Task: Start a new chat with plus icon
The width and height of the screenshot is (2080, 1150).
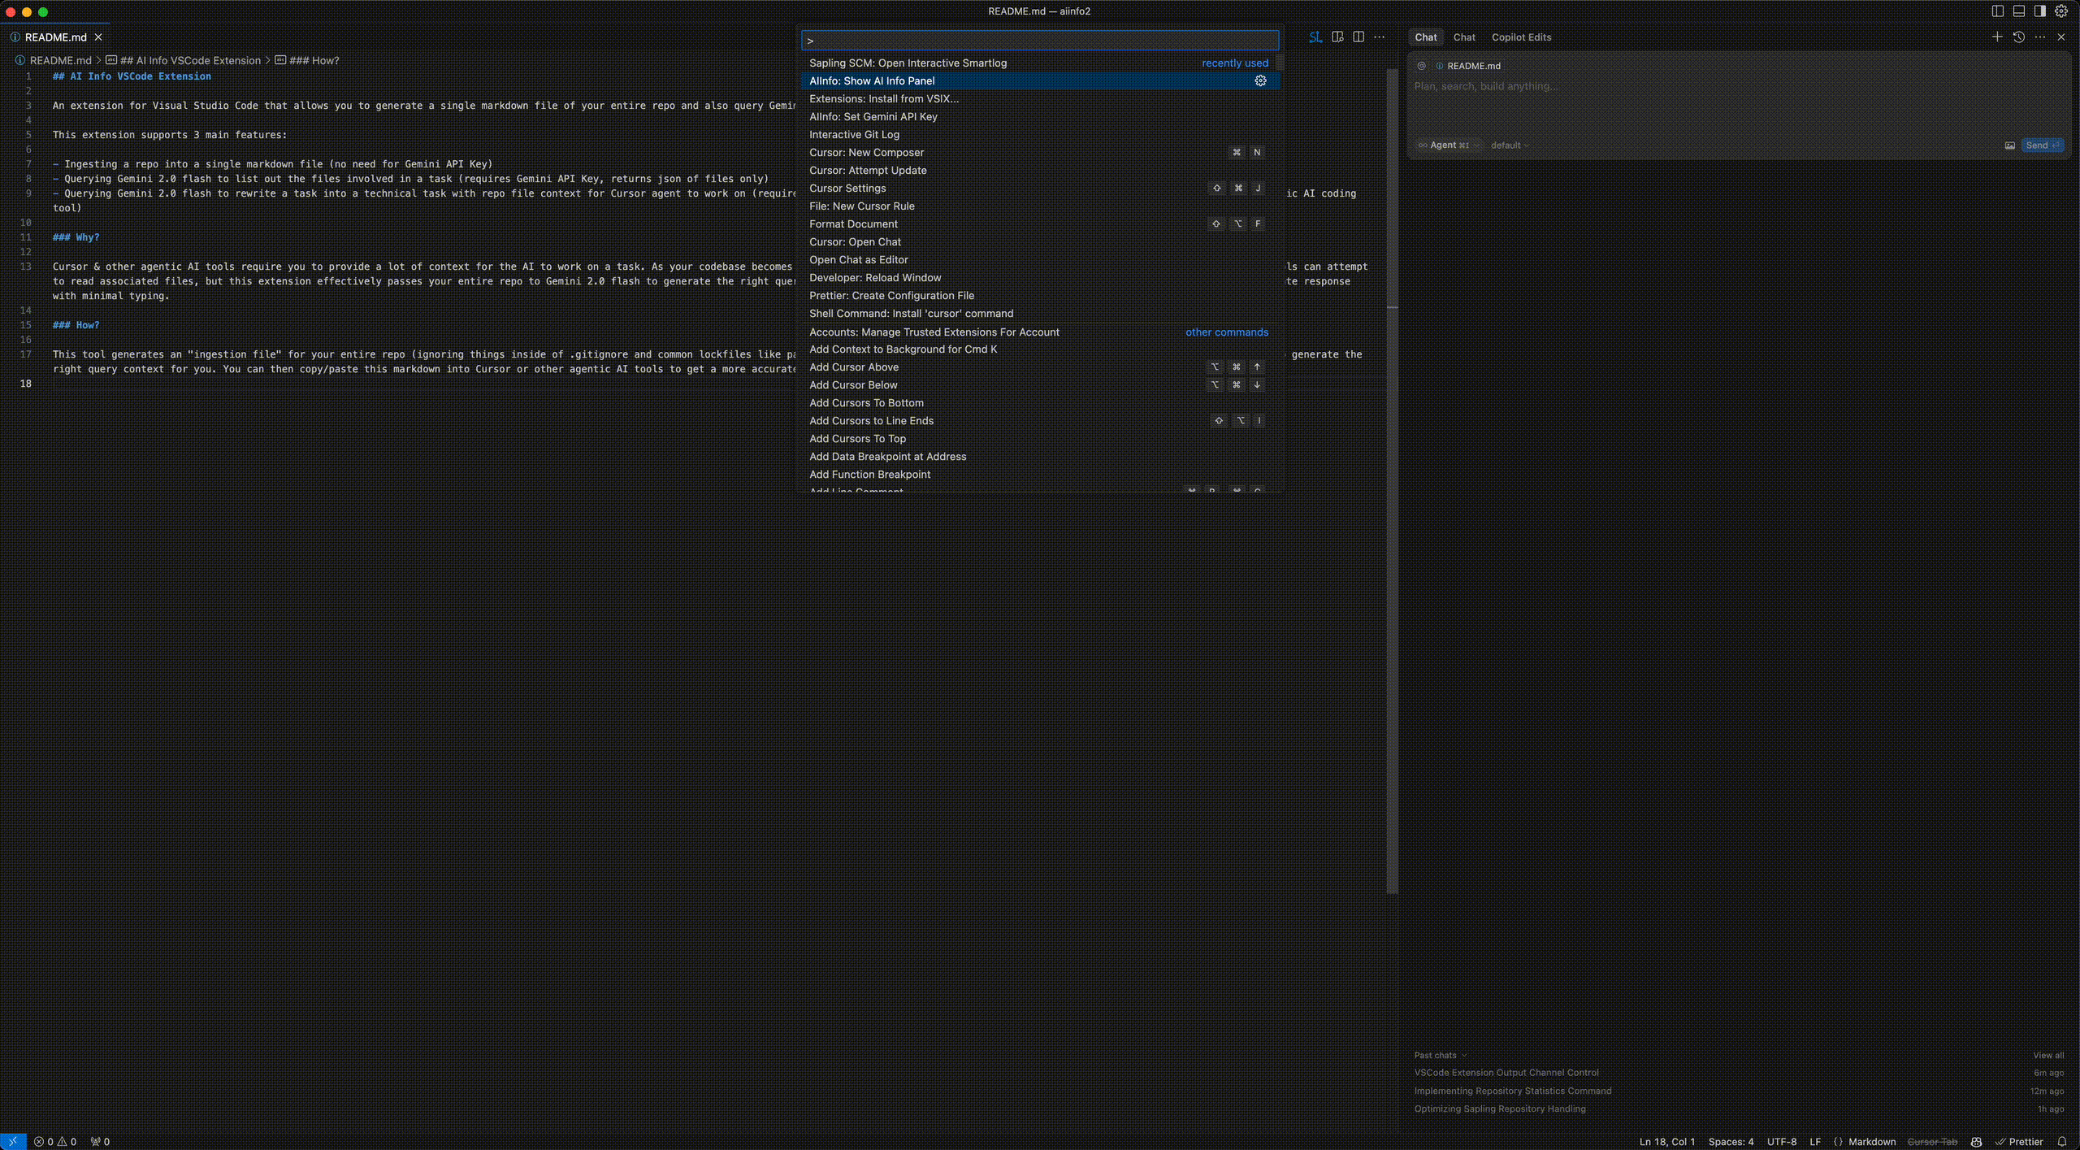Action: (x=1997, y=37)
